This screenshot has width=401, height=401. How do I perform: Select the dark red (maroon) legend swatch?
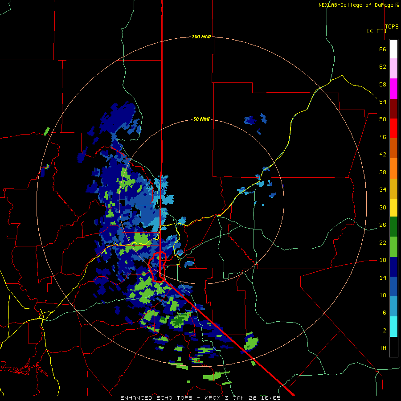pyautogui.click(x=393, y=108)
